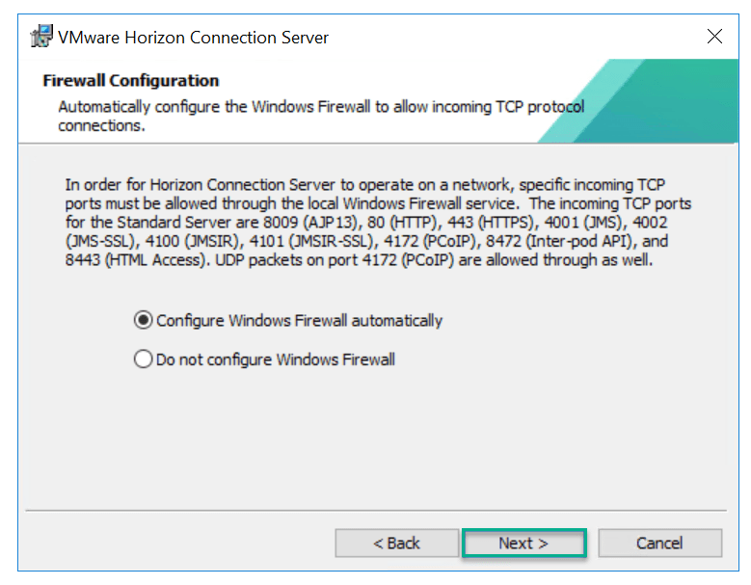
Task: Close the VMware Horizon installer window
Action: pyautogui.click(x=714, y=38)
